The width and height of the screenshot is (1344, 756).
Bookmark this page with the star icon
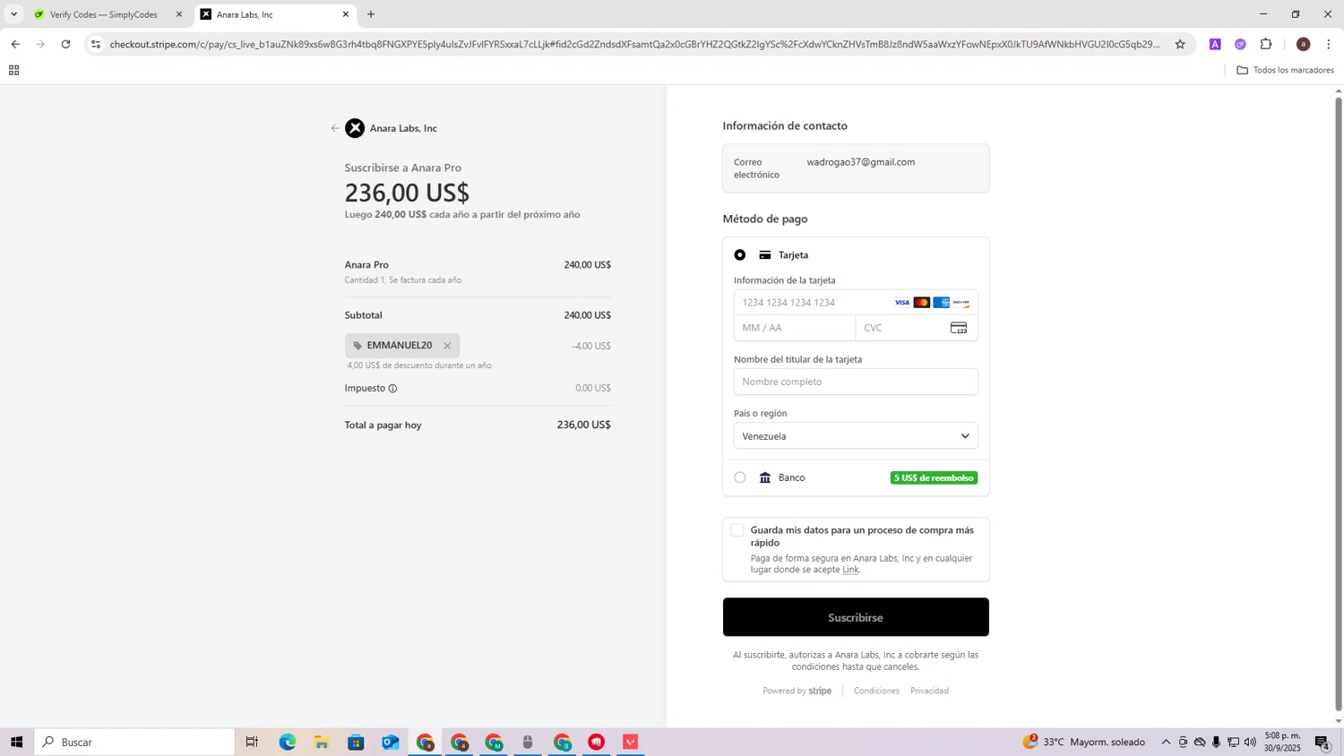[1180, 44]
